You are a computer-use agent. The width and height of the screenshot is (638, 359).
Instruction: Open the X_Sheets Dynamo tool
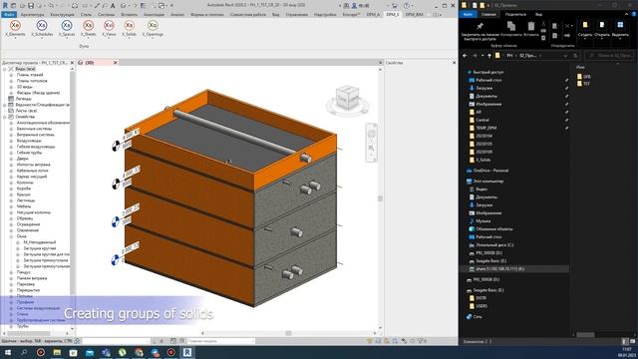(88, 28)
